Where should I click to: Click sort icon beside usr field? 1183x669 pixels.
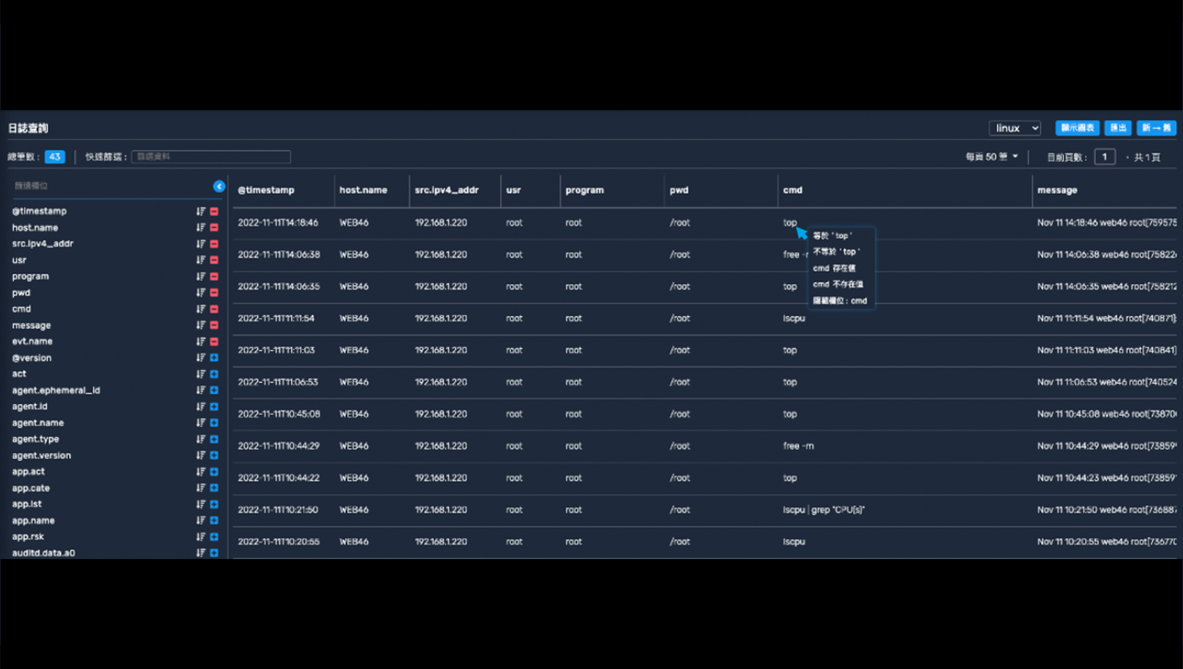pos(200,261)
